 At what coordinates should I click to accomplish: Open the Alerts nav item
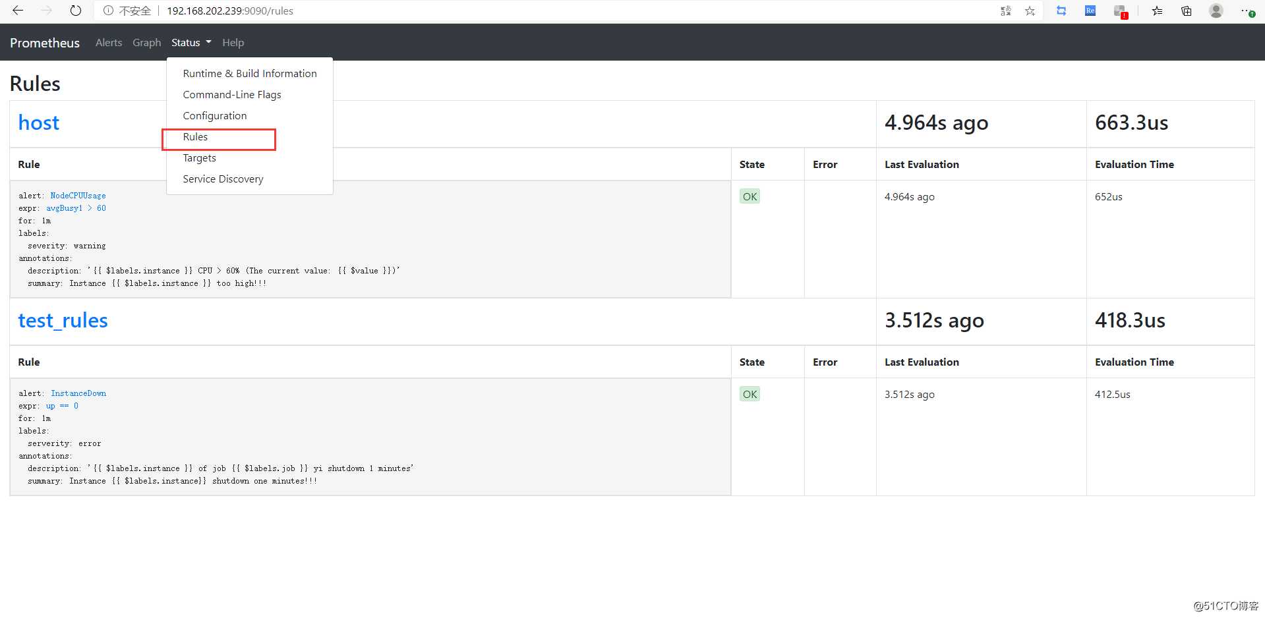[x=109, y=42]
